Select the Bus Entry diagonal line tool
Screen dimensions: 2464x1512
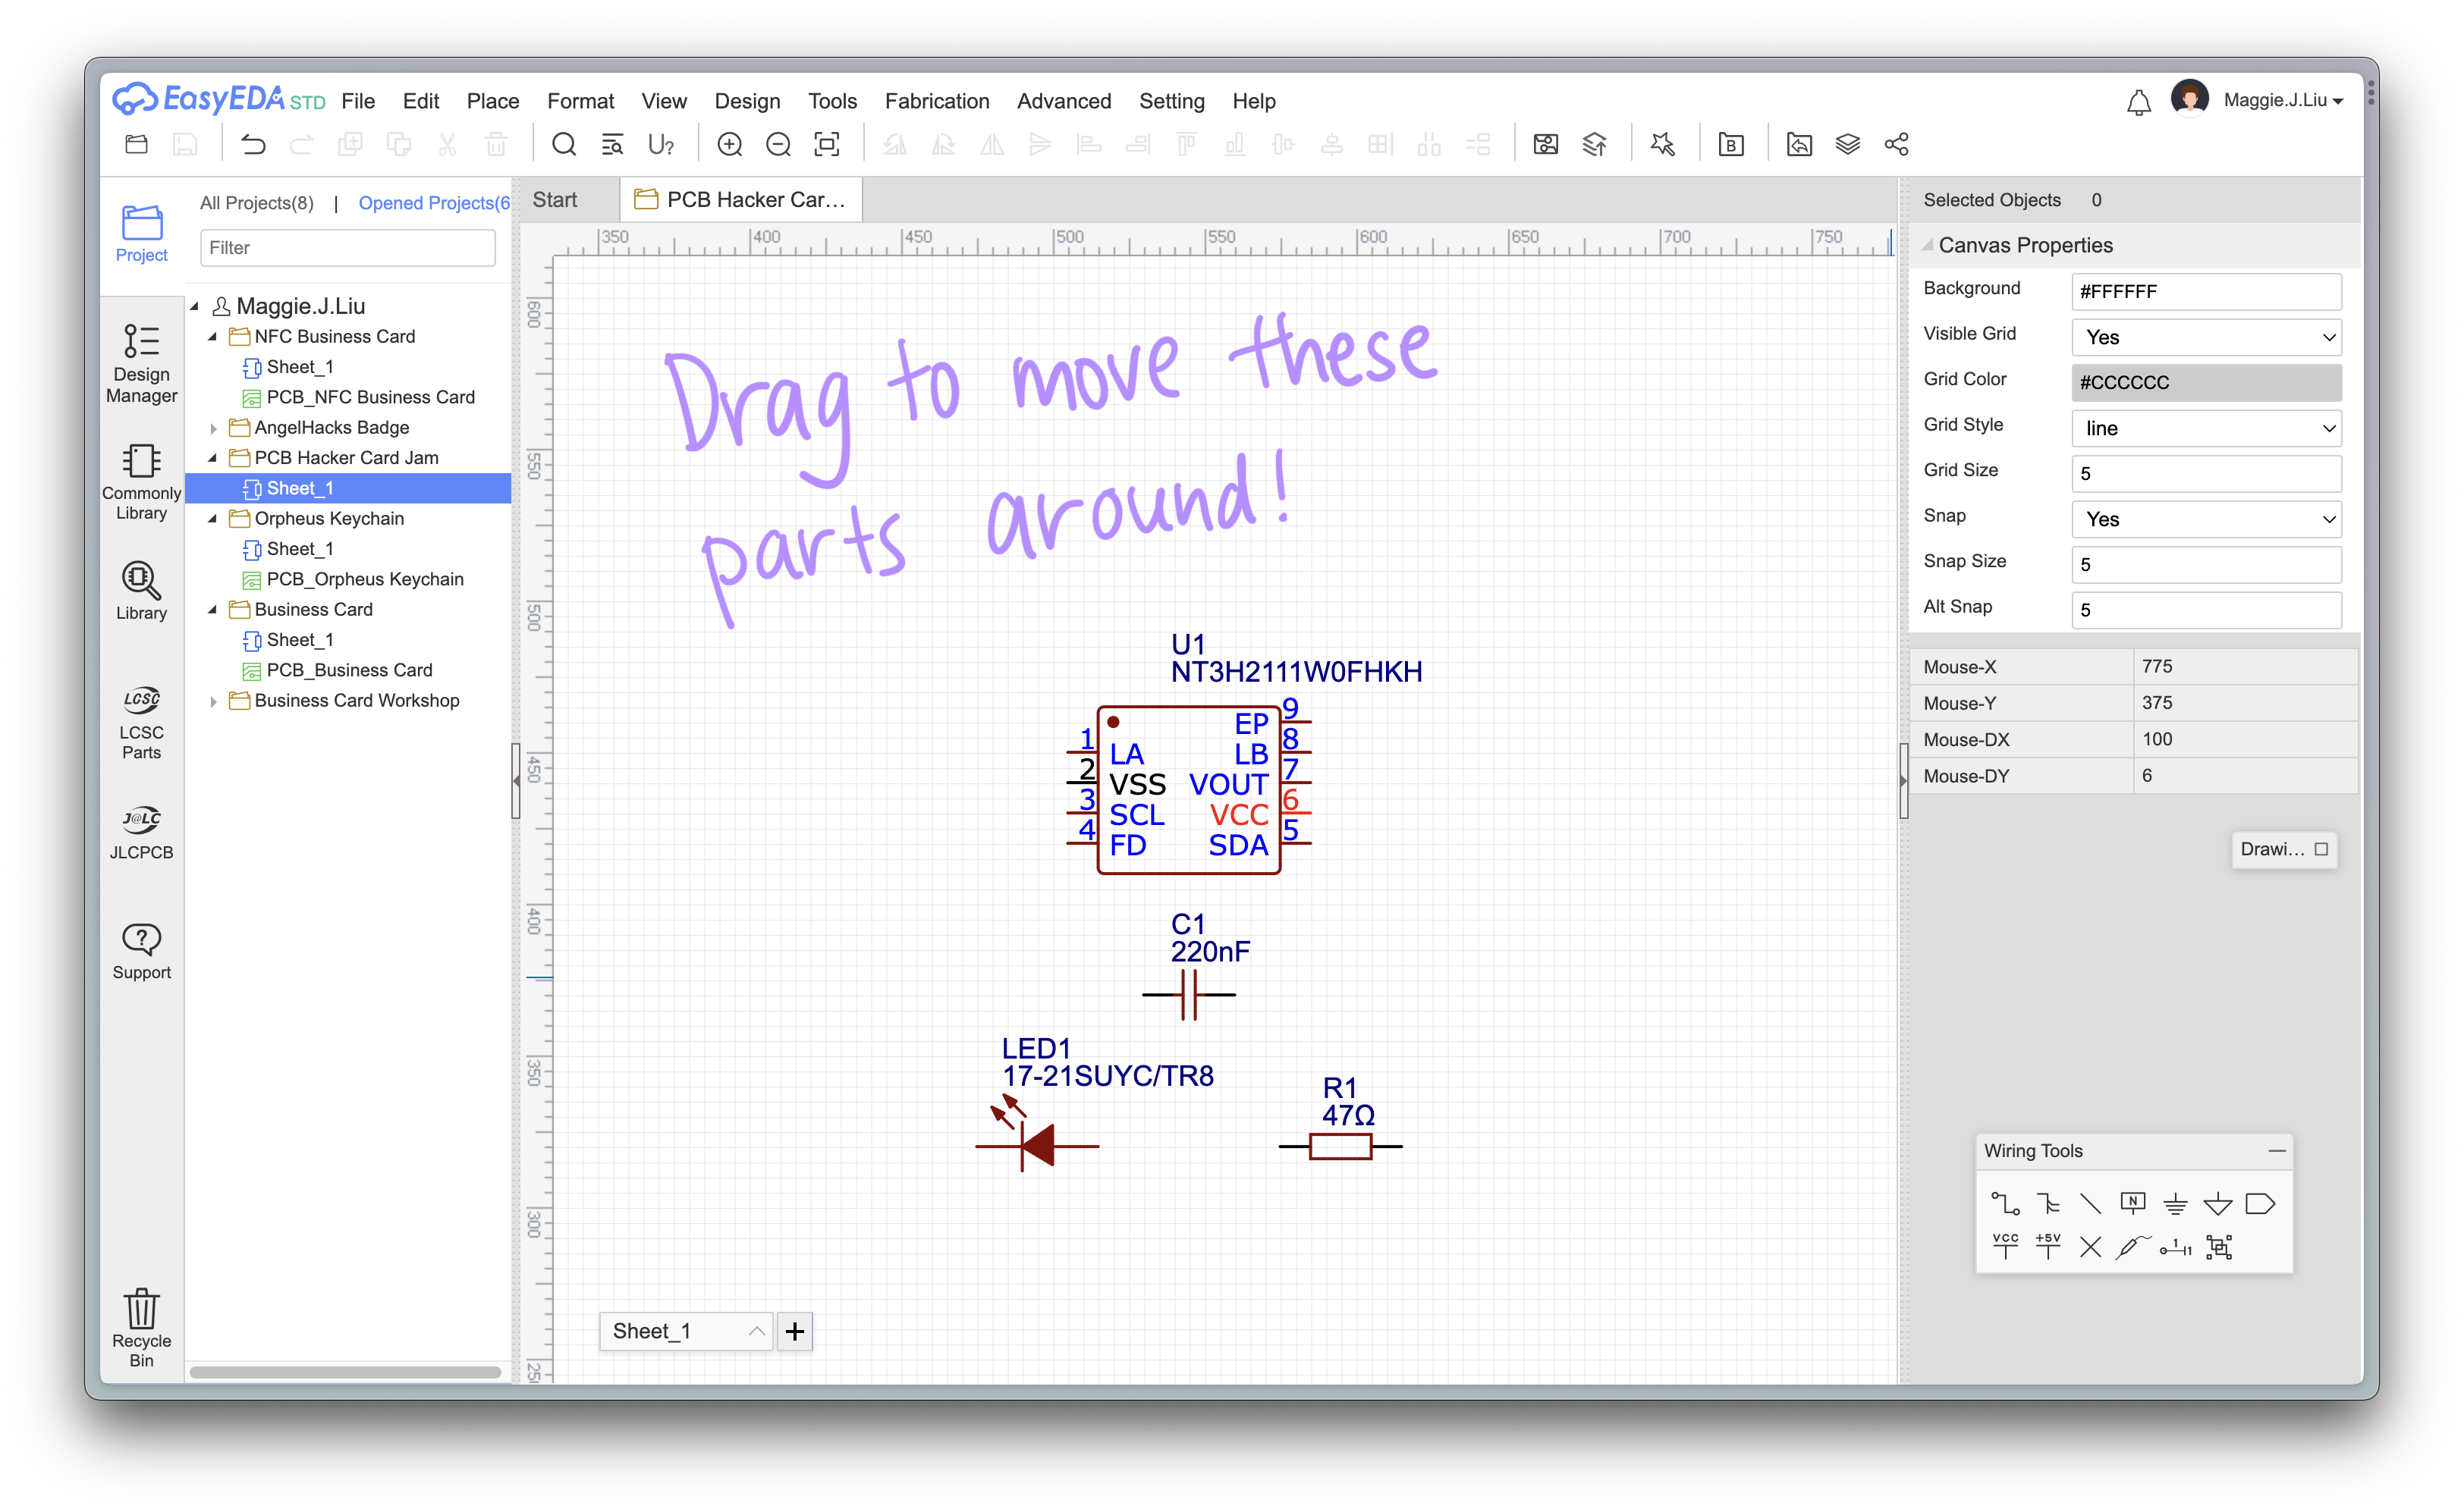(x=2090, y=1203)
